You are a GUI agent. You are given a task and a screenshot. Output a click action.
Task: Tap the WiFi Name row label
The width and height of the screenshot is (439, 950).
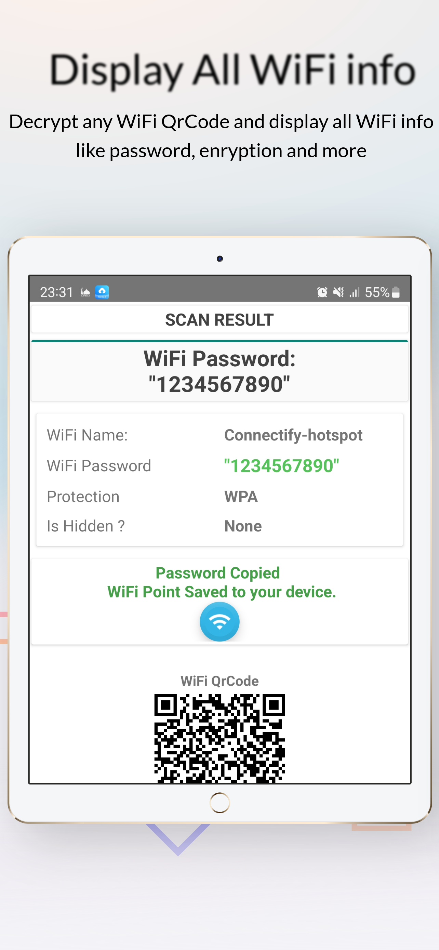point(88,435)
